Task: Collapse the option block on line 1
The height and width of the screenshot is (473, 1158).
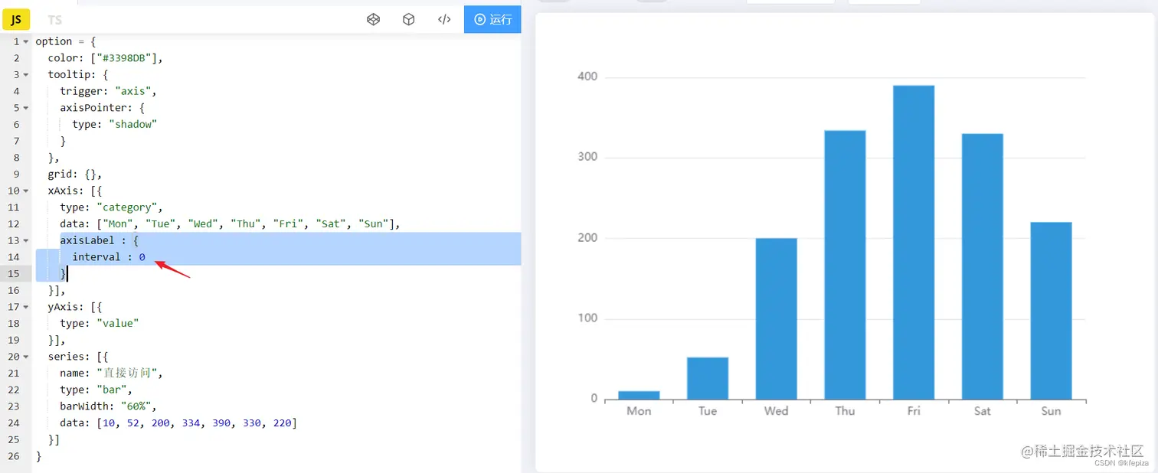Action: [26, 41]
